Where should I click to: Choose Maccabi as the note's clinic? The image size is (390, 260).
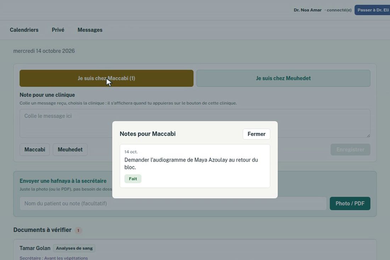[x=35, y=150]
